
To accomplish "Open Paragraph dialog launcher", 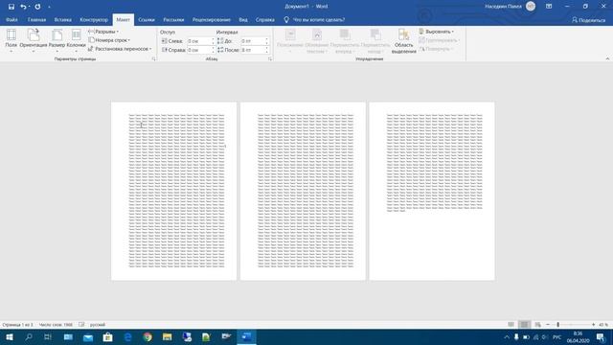I will coord(270,59).
